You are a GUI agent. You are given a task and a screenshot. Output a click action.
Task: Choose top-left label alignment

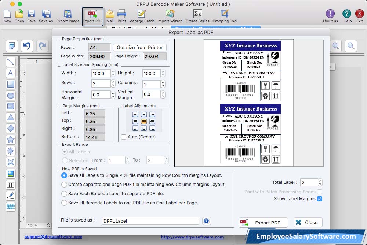click(x=135, y=114)
